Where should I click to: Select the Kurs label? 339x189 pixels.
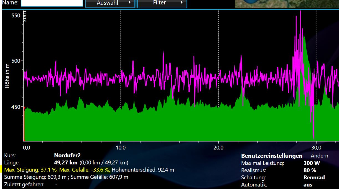point(10,156)
